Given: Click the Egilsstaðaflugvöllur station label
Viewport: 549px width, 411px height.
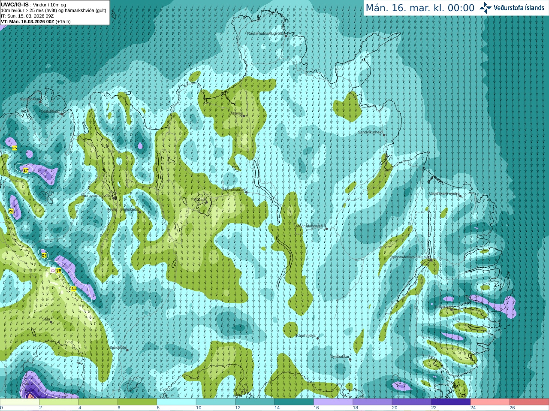Looking at the screenshot, I should tap(410, 257).
